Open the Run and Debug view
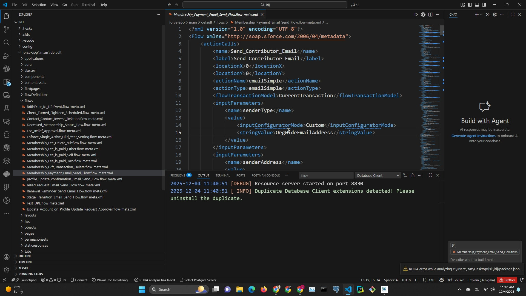Screen dimensions: 526x296 pyautogui.click(x=7, y=56)
